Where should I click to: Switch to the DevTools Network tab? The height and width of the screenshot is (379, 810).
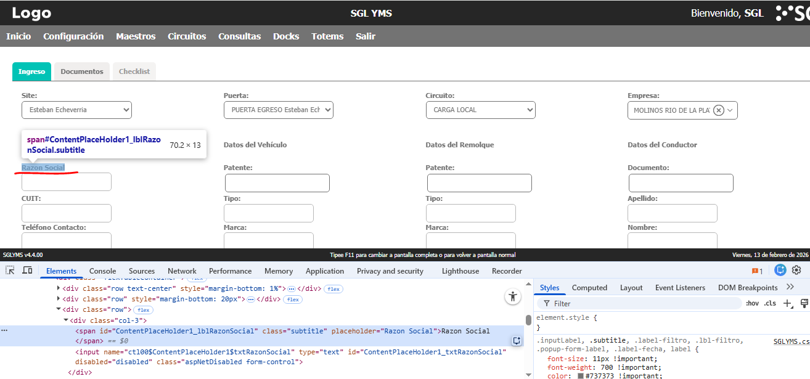click(x=182, y=271)
